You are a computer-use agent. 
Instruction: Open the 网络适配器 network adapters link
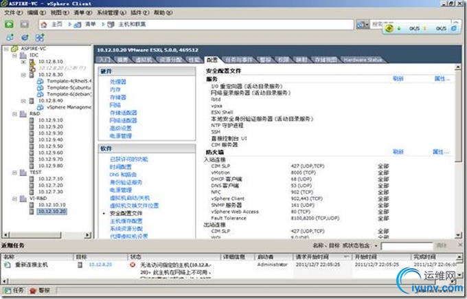(x=124, y=120)
